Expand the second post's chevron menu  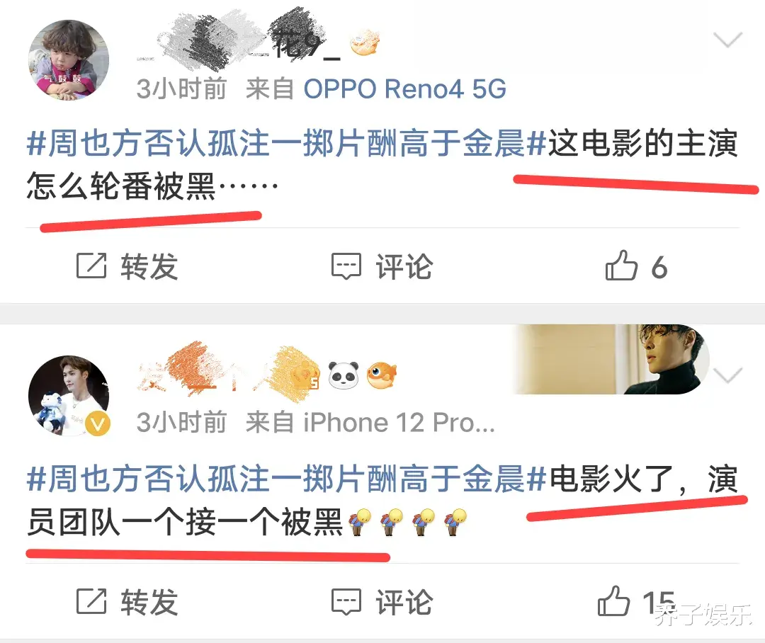(727, 375)
